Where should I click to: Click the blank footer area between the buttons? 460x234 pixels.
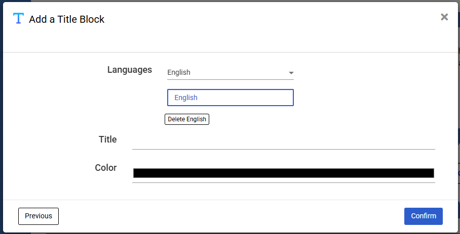tap(228, 216)
